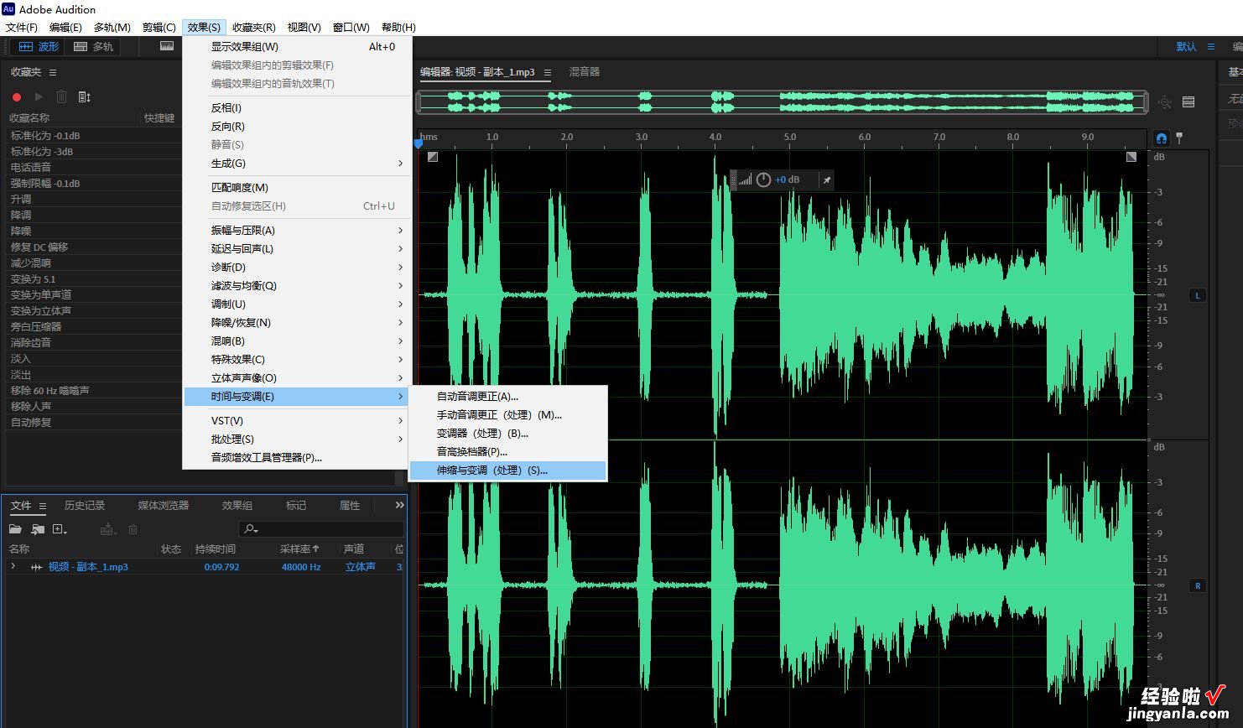Screen dimensions: 1243x728
Task: Open the 编辑(E) menu
Action: coord(65,27)
